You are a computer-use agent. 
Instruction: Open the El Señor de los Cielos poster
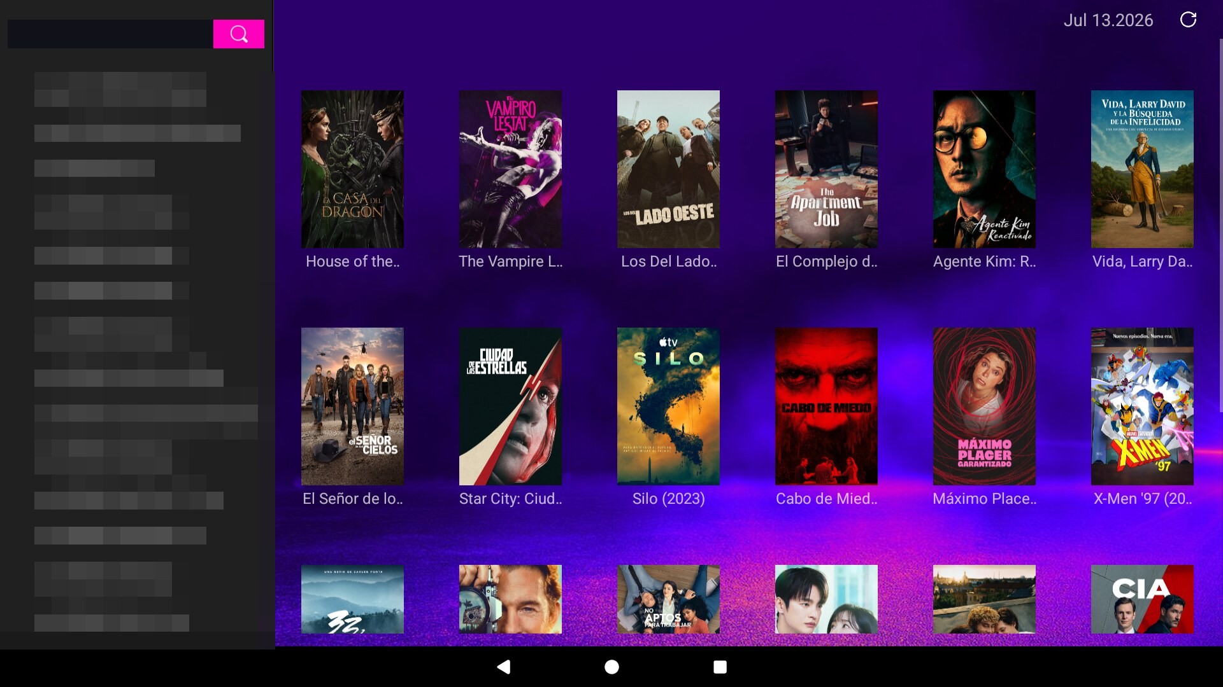(352, 406)
